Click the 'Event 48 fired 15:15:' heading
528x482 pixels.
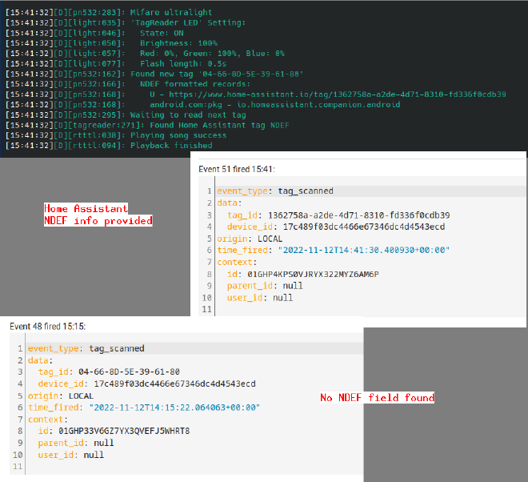[x=48, y=327]
